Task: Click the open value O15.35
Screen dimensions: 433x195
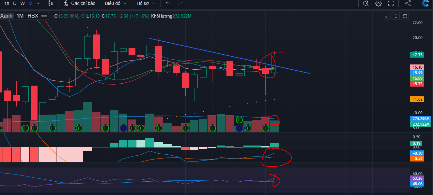Action: pyautogui.click(x=61, y=16)
